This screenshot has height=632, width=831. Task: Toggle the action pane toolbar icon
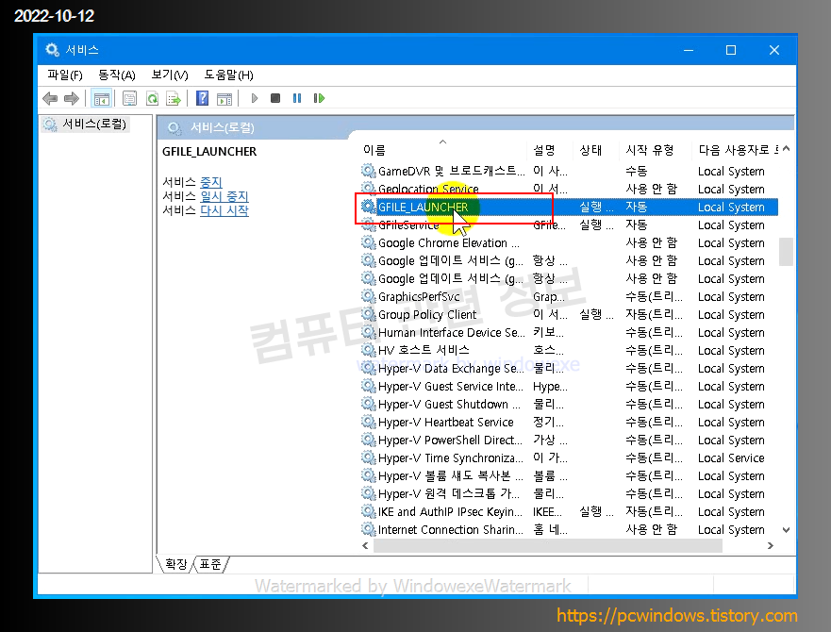(x=224, y=98)
